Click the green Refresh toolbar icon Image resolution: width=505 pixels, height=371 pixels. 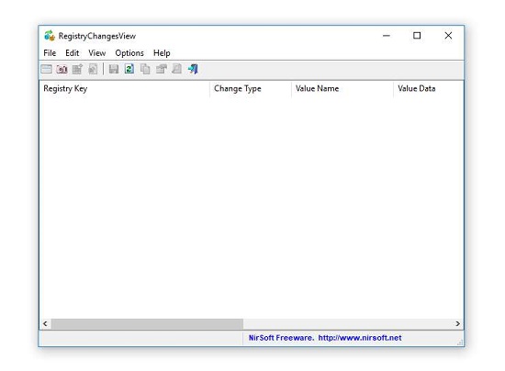pos(129,69)
